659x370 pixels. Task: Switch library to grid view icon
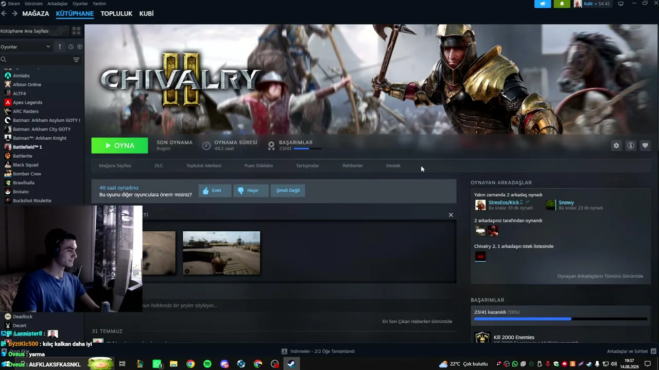(76, 31)
